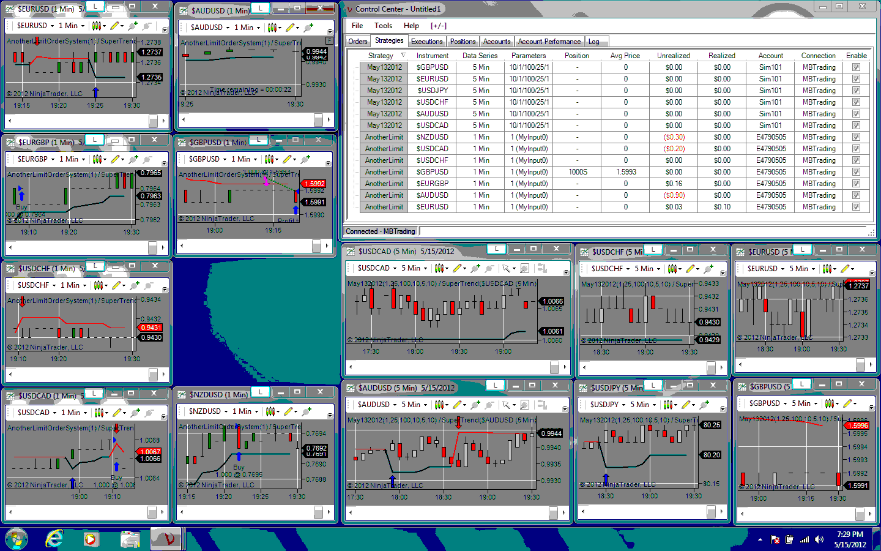Open drawing tools pencil in $GBPUSD 5 Min chart
This screenshot has height=551, width=881.
[x=847, y=403]
